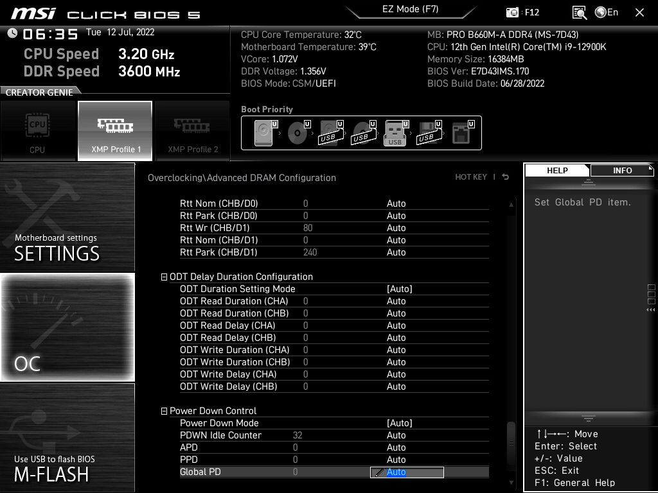Select the optical disc boot priority icon
The height and width of the screenshot is (493, 658).
[x=299, y=133]
